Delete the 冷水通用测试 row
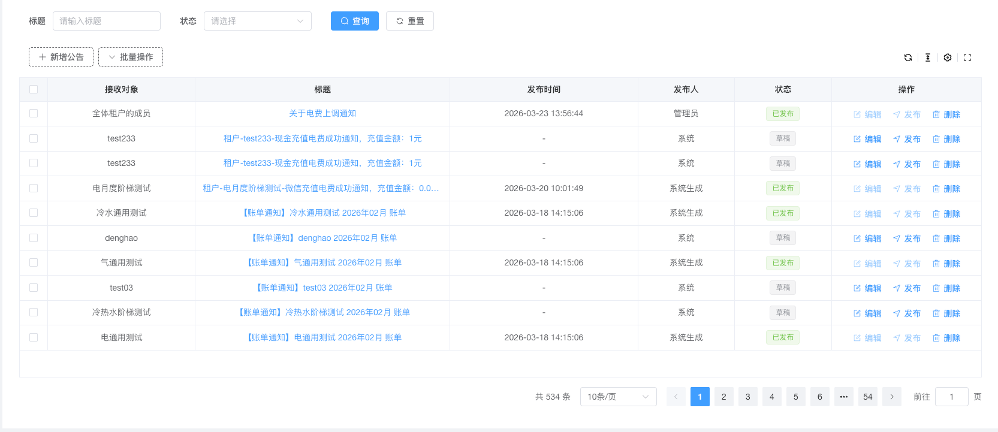The width and height of the screenshot is (998, 432). (x=946, y=214)
